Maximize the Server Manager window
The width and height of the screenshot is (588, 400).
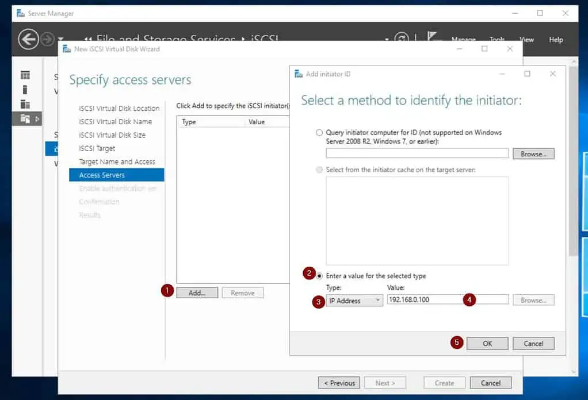540,13
